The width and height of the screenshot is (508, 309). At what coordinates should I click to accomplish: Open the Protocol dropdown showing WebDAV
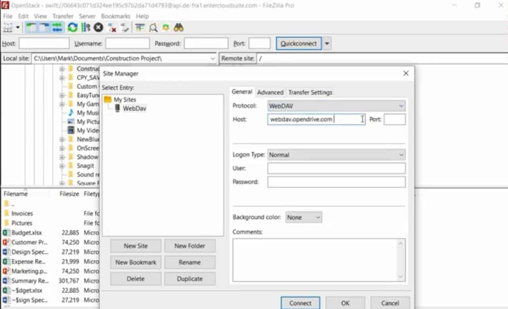point(336,106)
